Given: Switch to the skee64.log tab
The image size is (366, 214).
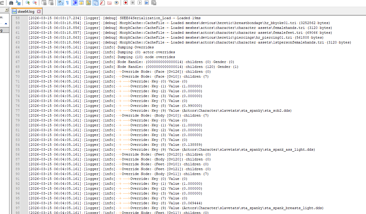Looking at the screenshot, I should click(26, 12).
